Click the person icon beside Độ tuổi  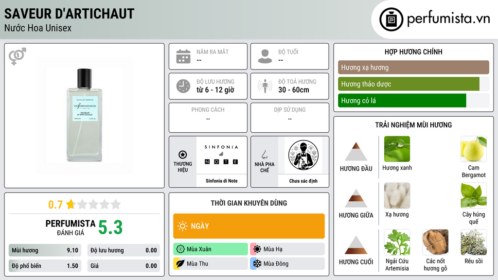[265, 56]
